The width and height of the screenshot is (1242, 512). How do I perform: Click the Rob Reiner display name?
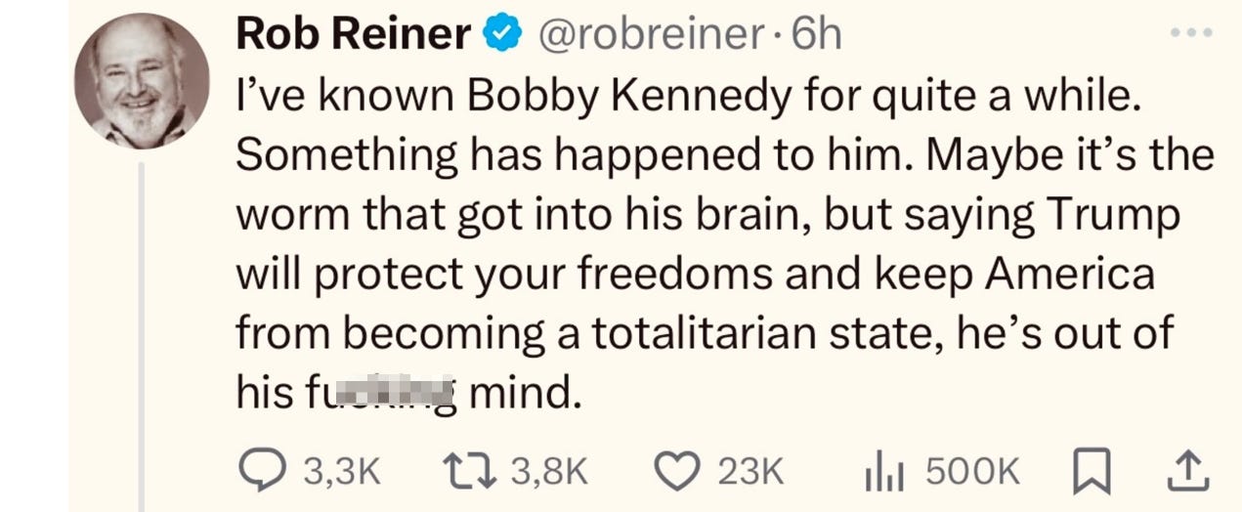(x=353, y=36)
